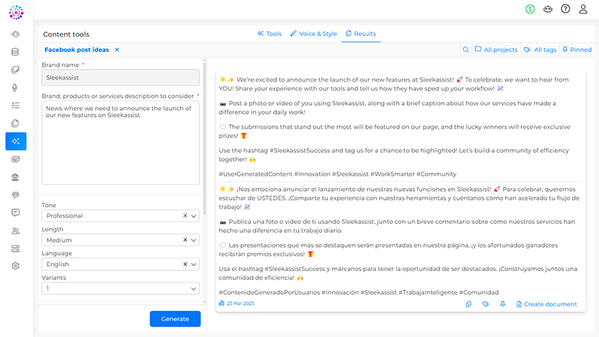
Task: Click the chart icon beside 23 Mar 2025
Action: click(222, 303)
